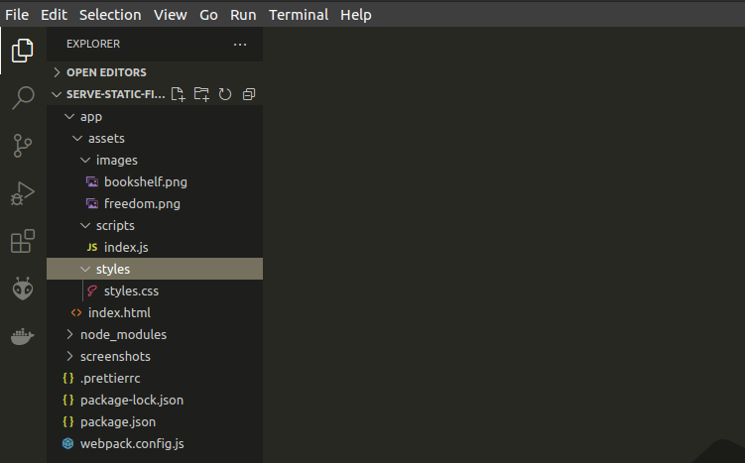Expand the node_modules folder

tap(123, 334)
